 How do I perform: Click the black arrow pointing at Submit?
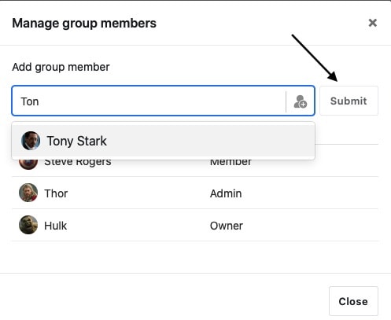[x=315, y=57]
